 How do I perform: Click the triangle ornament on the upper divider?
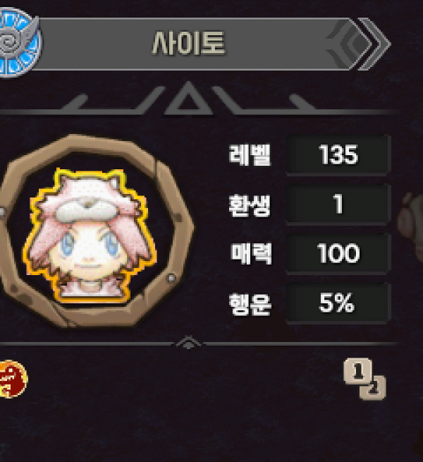tap(188, 99)
